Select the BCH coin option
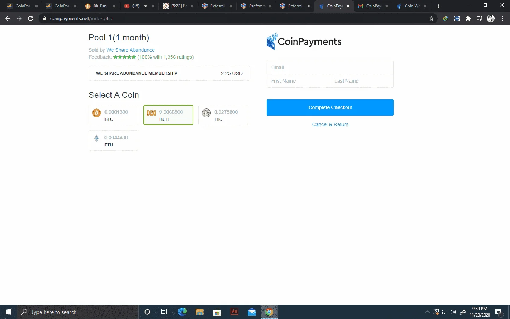Viewport: 510px width, 319px height. pyautogui.click(x=168, y=115)
